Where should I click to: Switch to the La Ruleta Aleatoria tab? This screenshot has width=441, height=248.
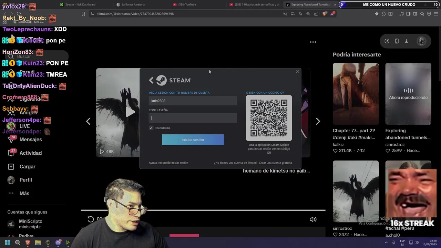133,4
